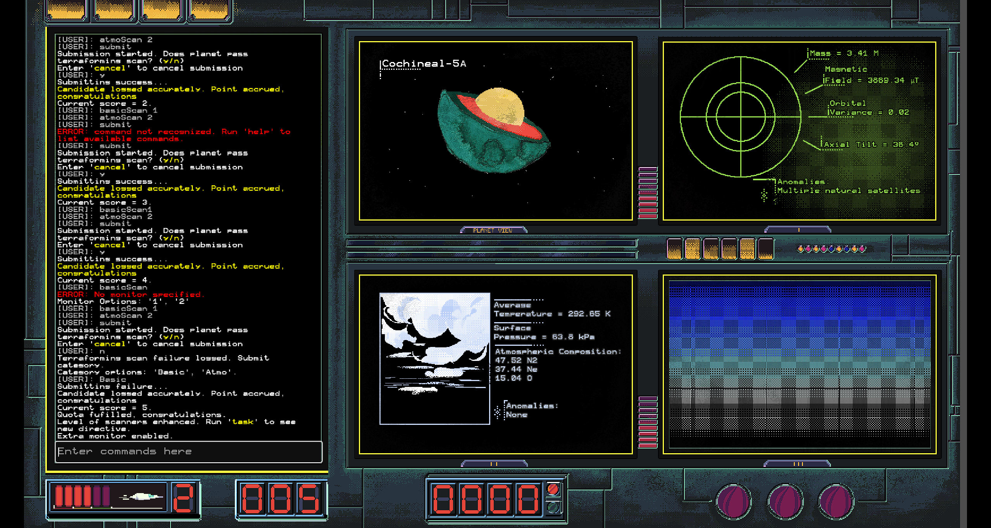Click the nearly empty sixth amber gauge
This screenshot has width=991, height=528.
pyautogui.click(x=765, y=249)
